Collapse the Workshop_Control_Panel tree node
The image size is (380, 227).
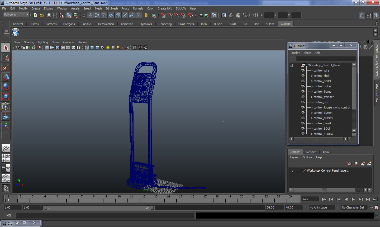coord(291,65)
